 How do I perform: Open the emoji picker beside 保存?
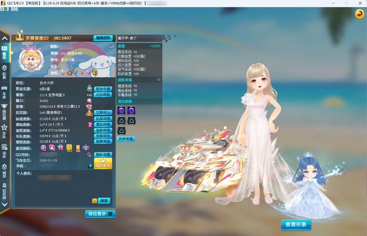click(x=94, y=201)
